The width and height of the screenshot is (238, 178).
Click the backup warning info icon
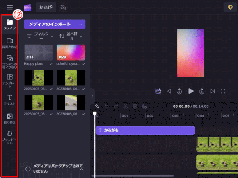point(28,169)
